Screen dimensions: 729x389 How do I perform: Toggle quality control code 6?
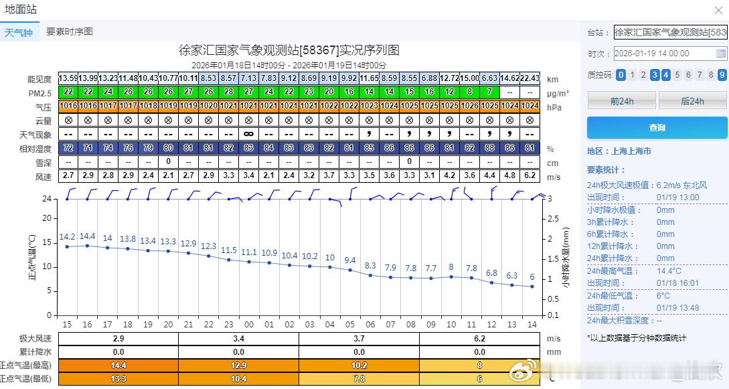689,75
